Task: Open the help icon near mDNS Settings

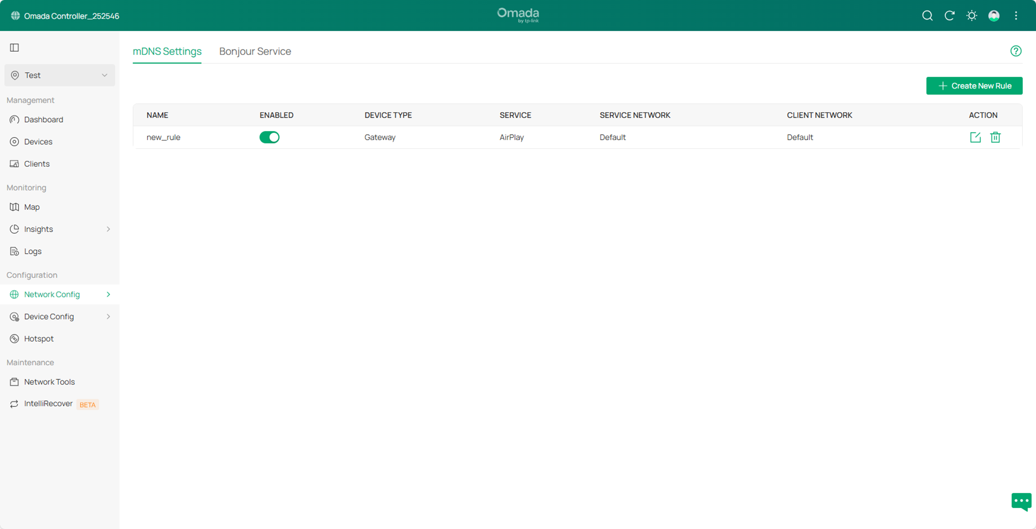Action: [1016, 51]
